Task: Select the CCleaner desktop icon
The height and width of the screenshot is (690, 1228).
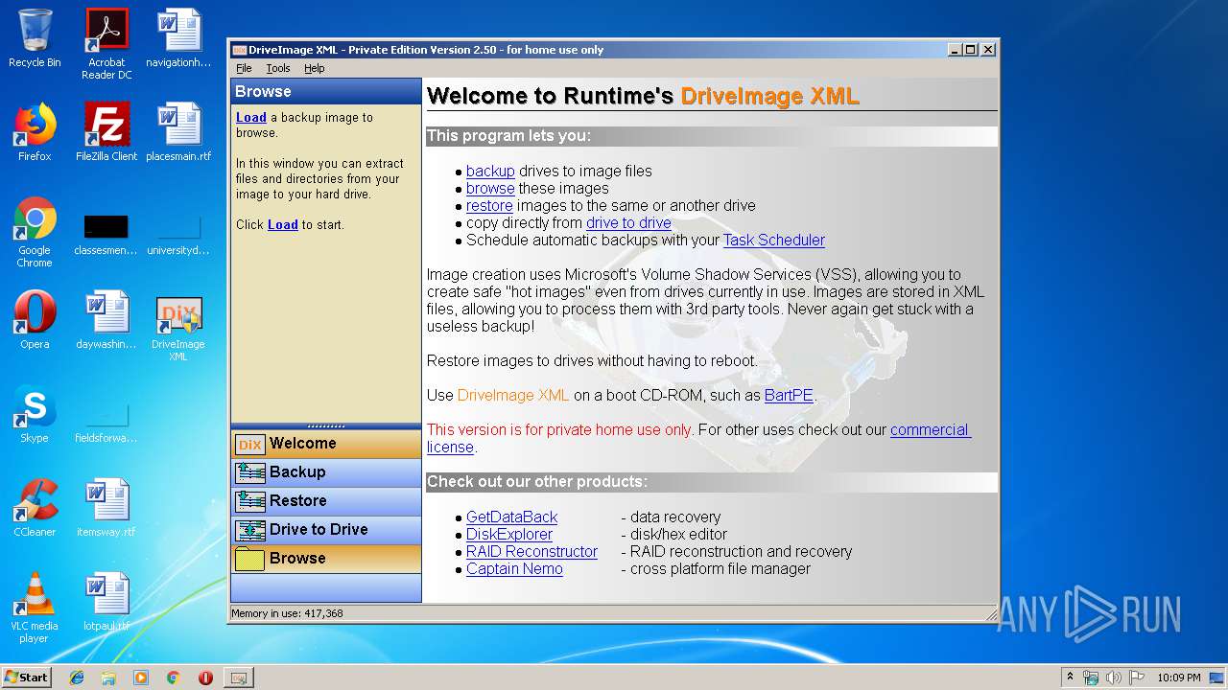Action: 35,508
